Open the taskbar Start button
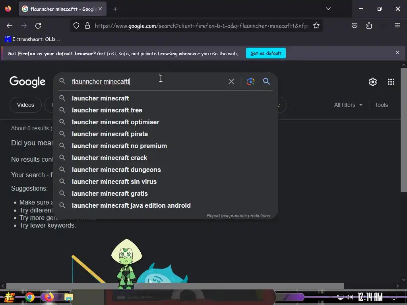The width and height of the screenshot is (407, 305). point(10,297)
